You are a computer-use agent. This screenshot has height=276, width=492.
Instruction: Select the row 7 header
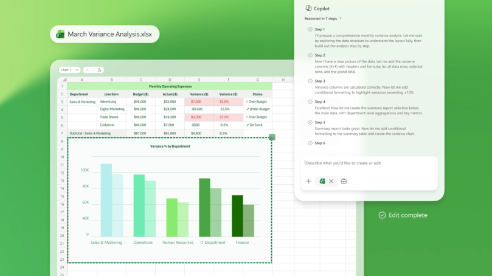[62, 133]
